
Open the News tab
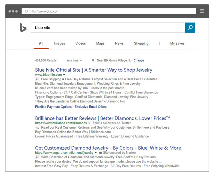pyautogui.click(x=119, y=43)
